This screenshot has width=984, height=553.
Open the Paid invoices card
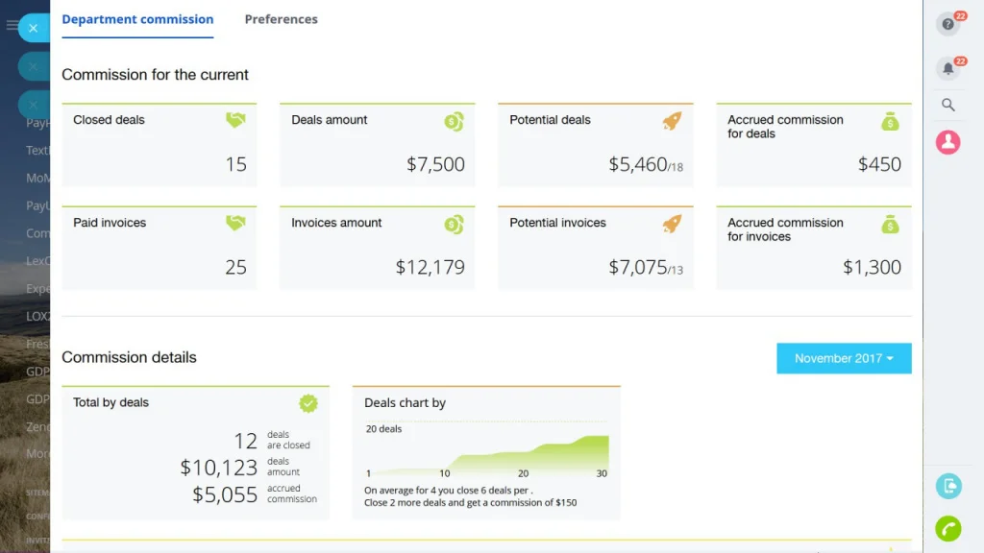click(x=160, y=248)
